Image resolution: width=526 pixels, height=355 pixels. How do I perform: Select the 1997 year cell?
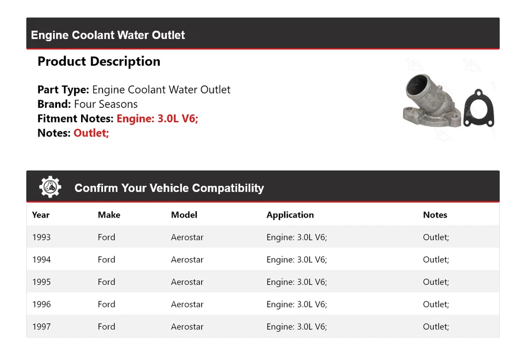pos(41,327)
